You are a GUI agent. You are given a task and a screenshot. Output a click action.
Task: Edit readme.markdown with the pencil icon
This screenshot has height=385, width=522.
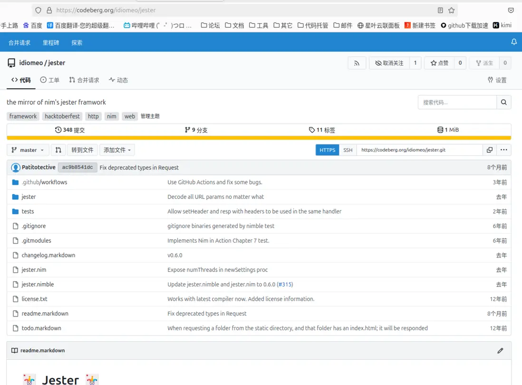[x=500, y=351]
